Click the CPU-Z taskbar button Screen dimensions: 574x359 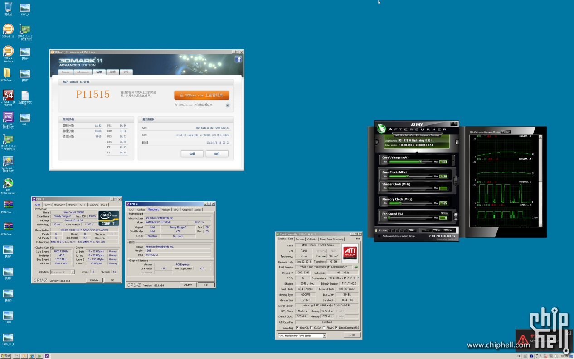tap(46, 356)
